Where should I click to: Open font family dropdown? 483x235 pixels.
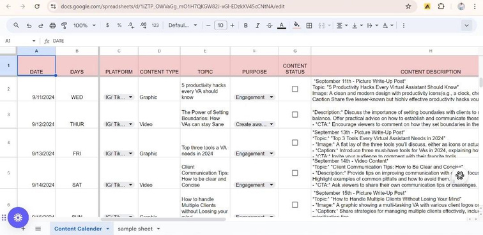tap(182, 25)
